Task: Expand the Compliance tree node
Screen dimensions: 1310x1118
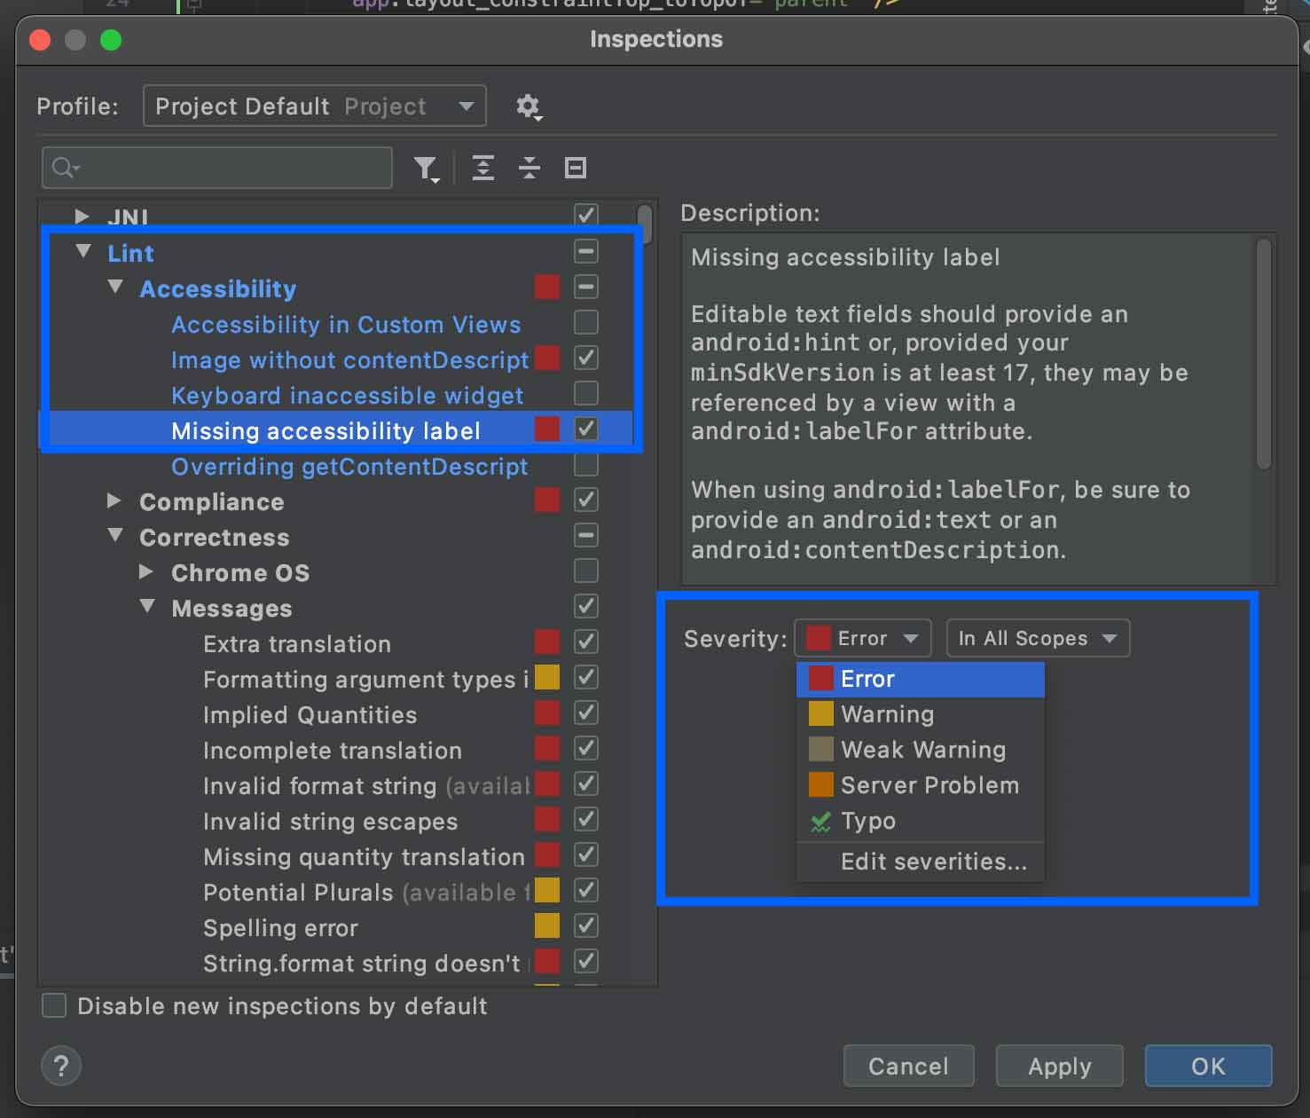Action: (x=114, y=501)
